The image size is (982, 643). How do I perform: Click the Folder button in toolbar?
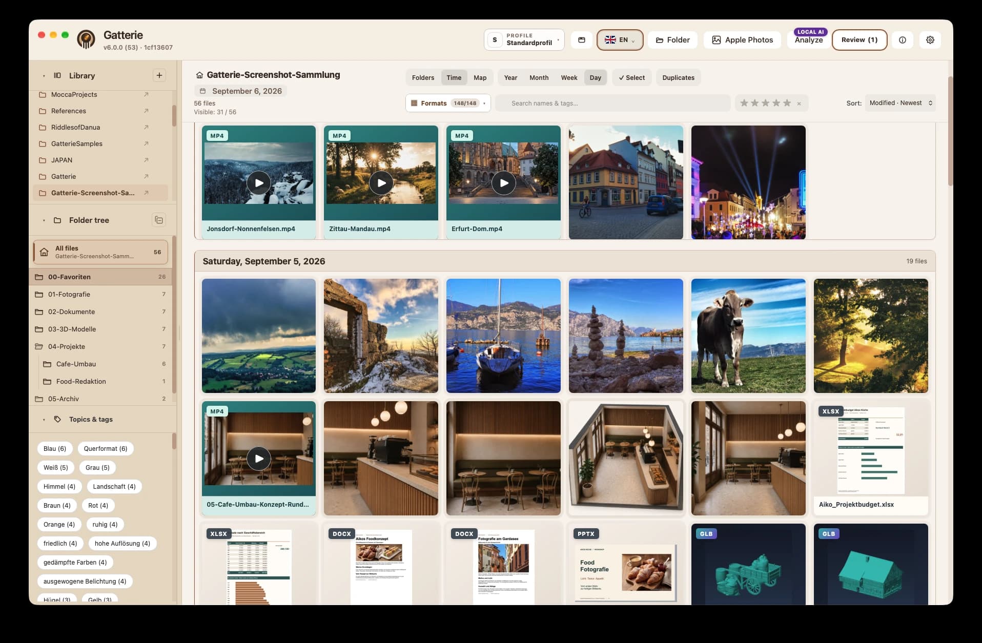pyautogui.click(x=672, y=40)
